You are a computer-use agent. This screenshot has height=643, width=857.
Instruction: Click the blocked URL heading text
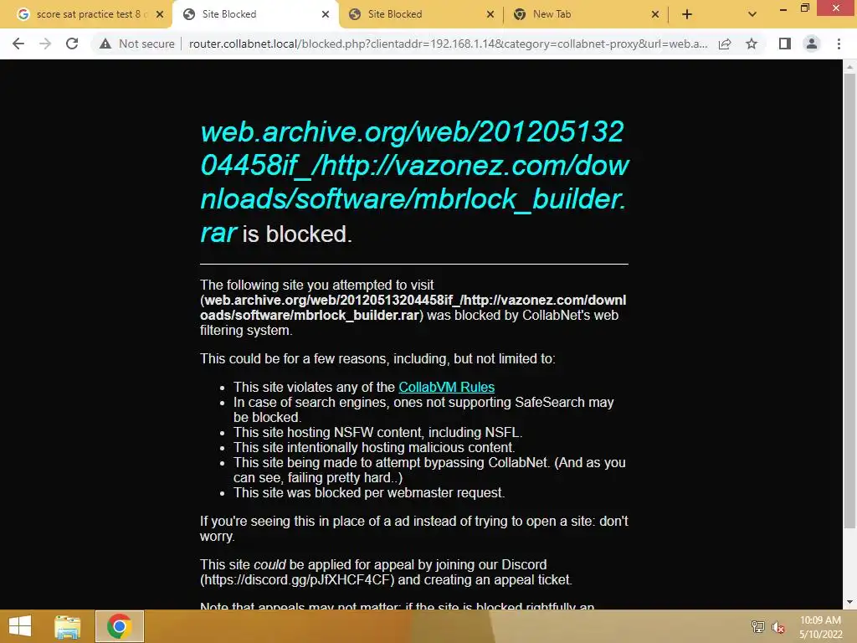tap(414, 182)
